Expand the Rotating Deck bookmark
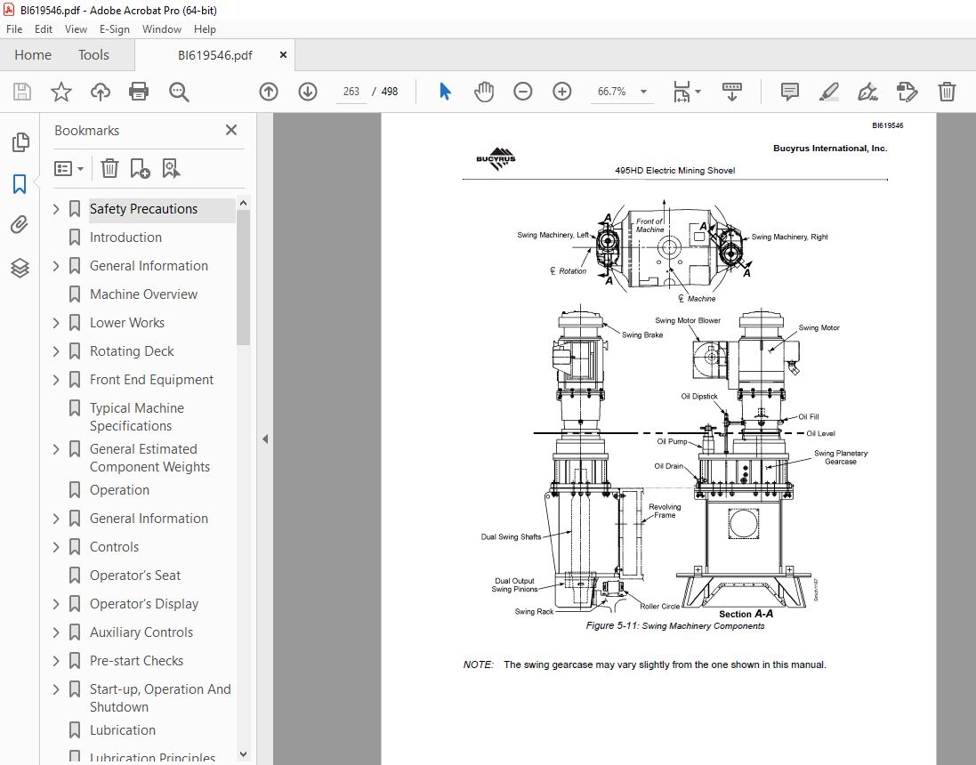The width and height of the screenshot is (976, 765). (56, 351)
